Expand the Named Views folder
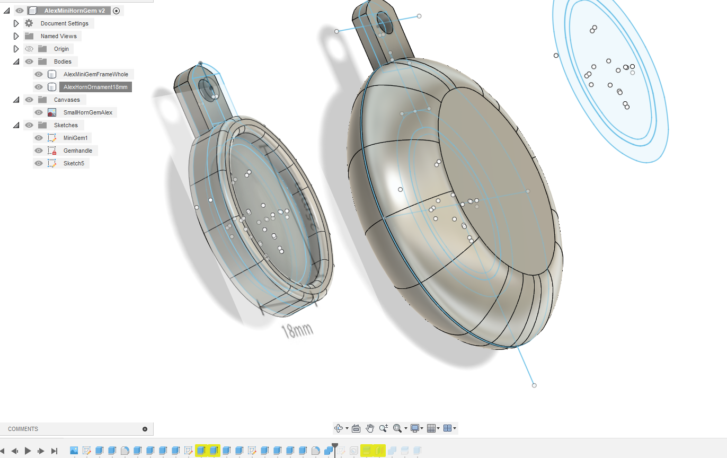 click(16, 36)
